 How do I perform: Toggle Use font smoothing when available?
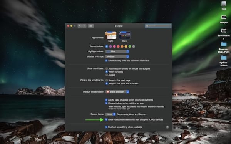106,127
